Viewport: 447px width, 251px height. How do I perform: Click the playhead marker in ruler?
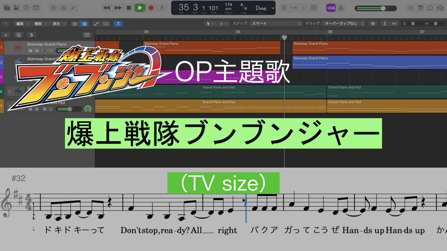tap(284, 37)
